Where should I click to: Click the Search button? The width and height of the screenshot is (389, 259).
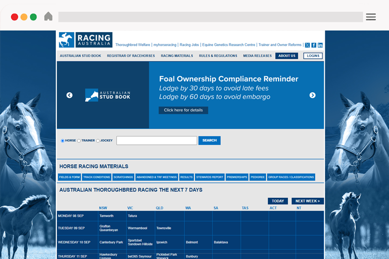210,140
